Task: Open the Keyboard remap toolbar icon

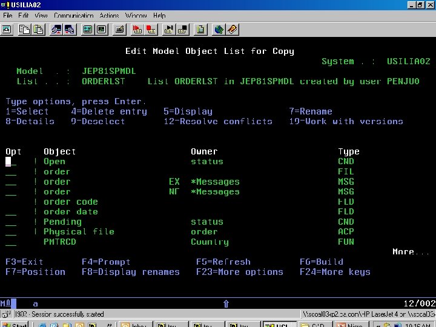Action: tap(119, 30)
